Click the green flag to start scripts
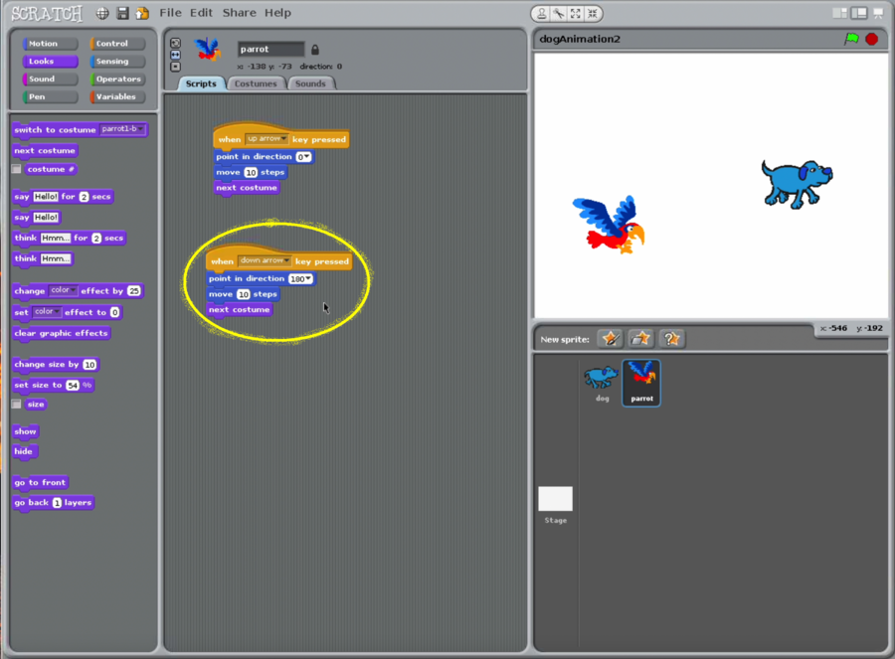The height and width of the screenshot is (659, 895). pyautogui.click(x=851, y=39)
